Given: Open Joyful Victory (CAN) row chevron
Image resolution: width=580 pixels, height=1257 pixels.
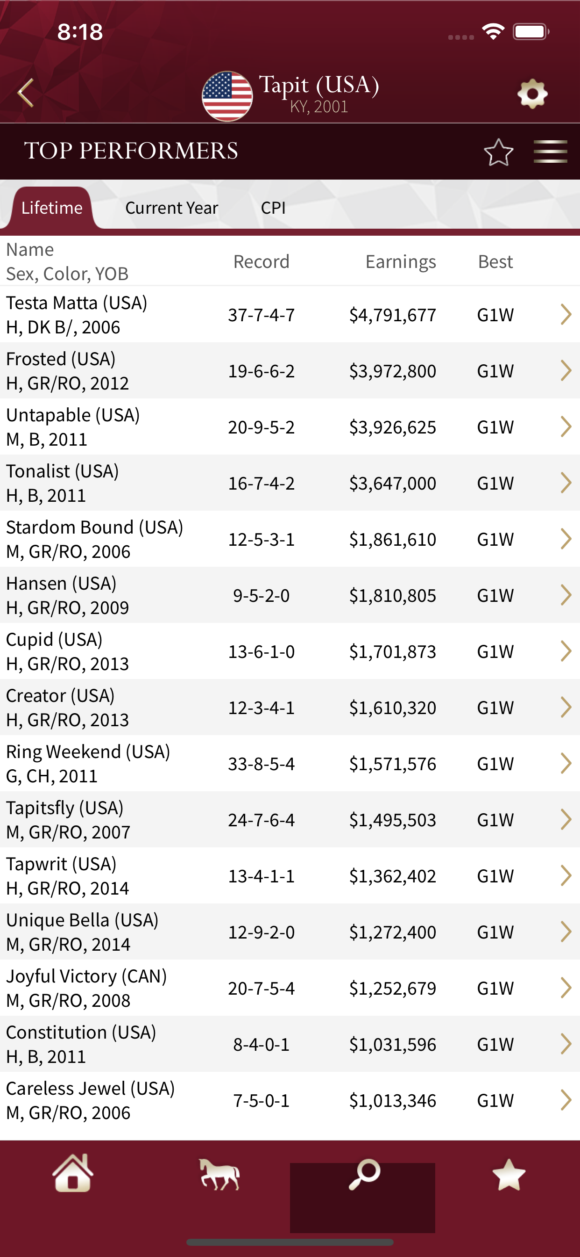Looking at the screenshot, I should (566, 988).
